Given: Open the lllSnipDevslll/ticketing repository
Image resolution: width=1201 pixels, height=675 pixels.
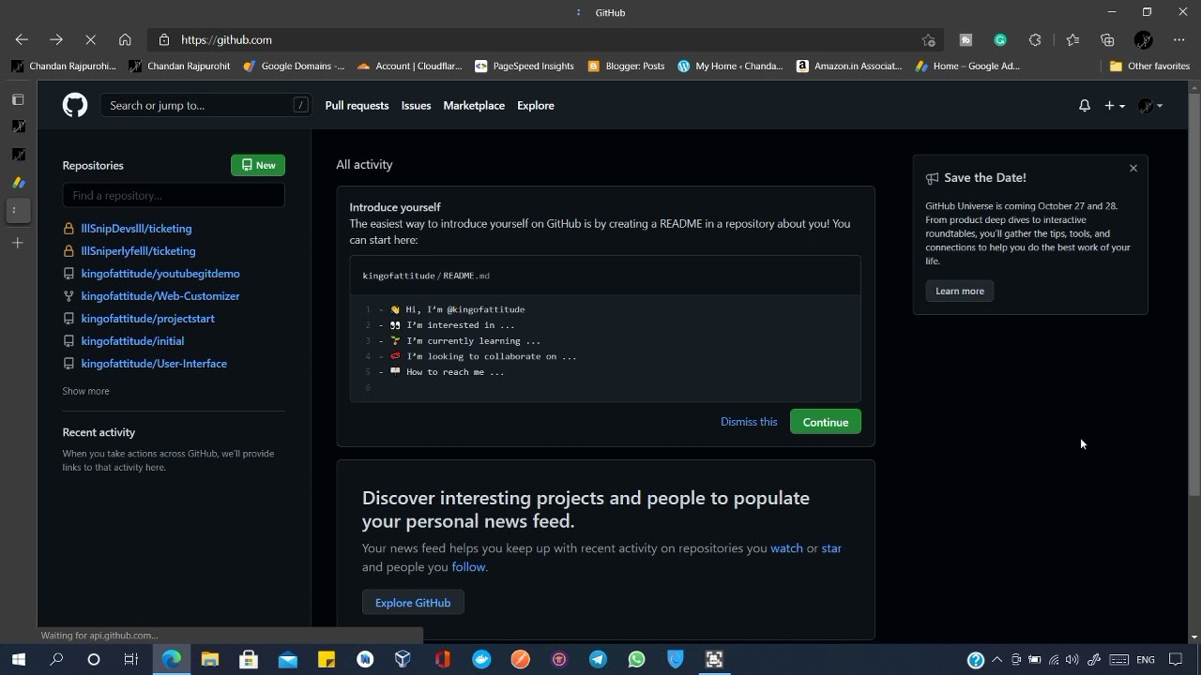Looking at the screenshot, I should (136, 229).
